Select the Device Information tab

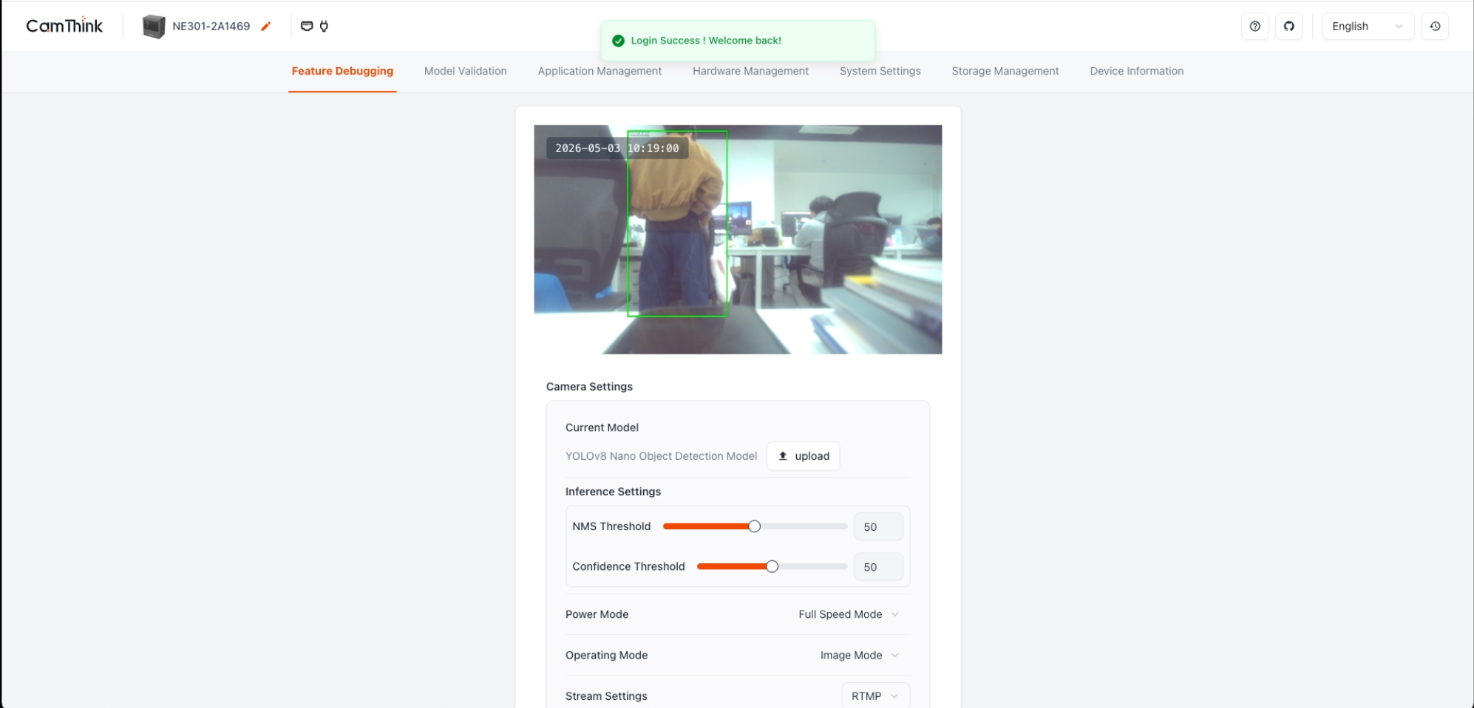1136,71
